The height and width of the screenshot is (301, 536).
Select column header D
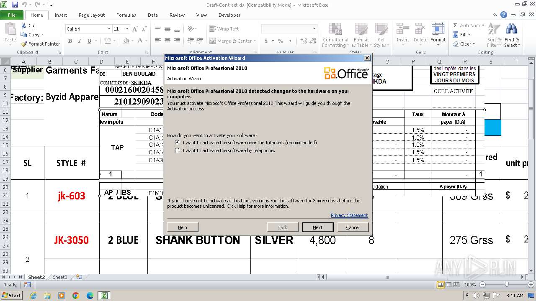tap(101, 61)
